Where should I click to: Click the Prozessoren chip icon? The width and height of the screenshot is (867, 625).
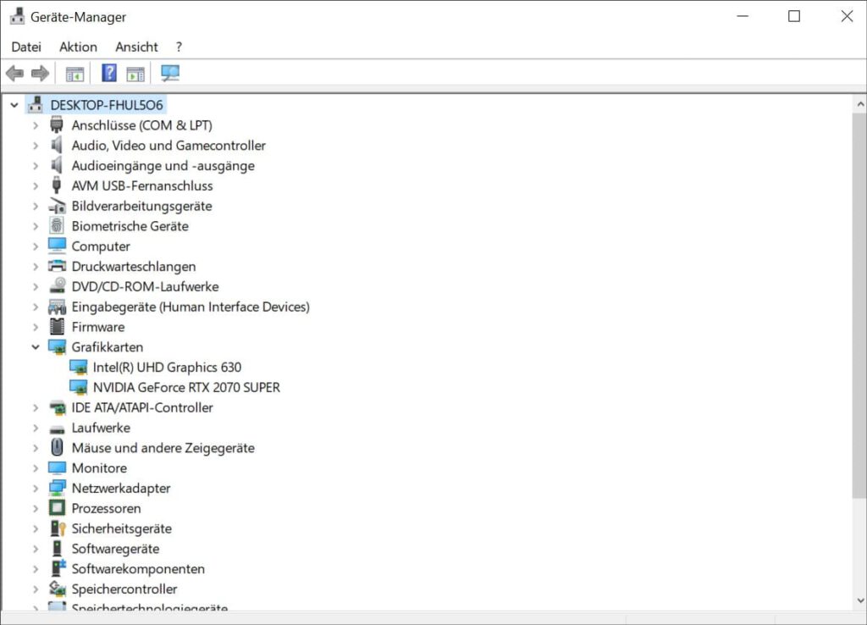coord(57,508)
